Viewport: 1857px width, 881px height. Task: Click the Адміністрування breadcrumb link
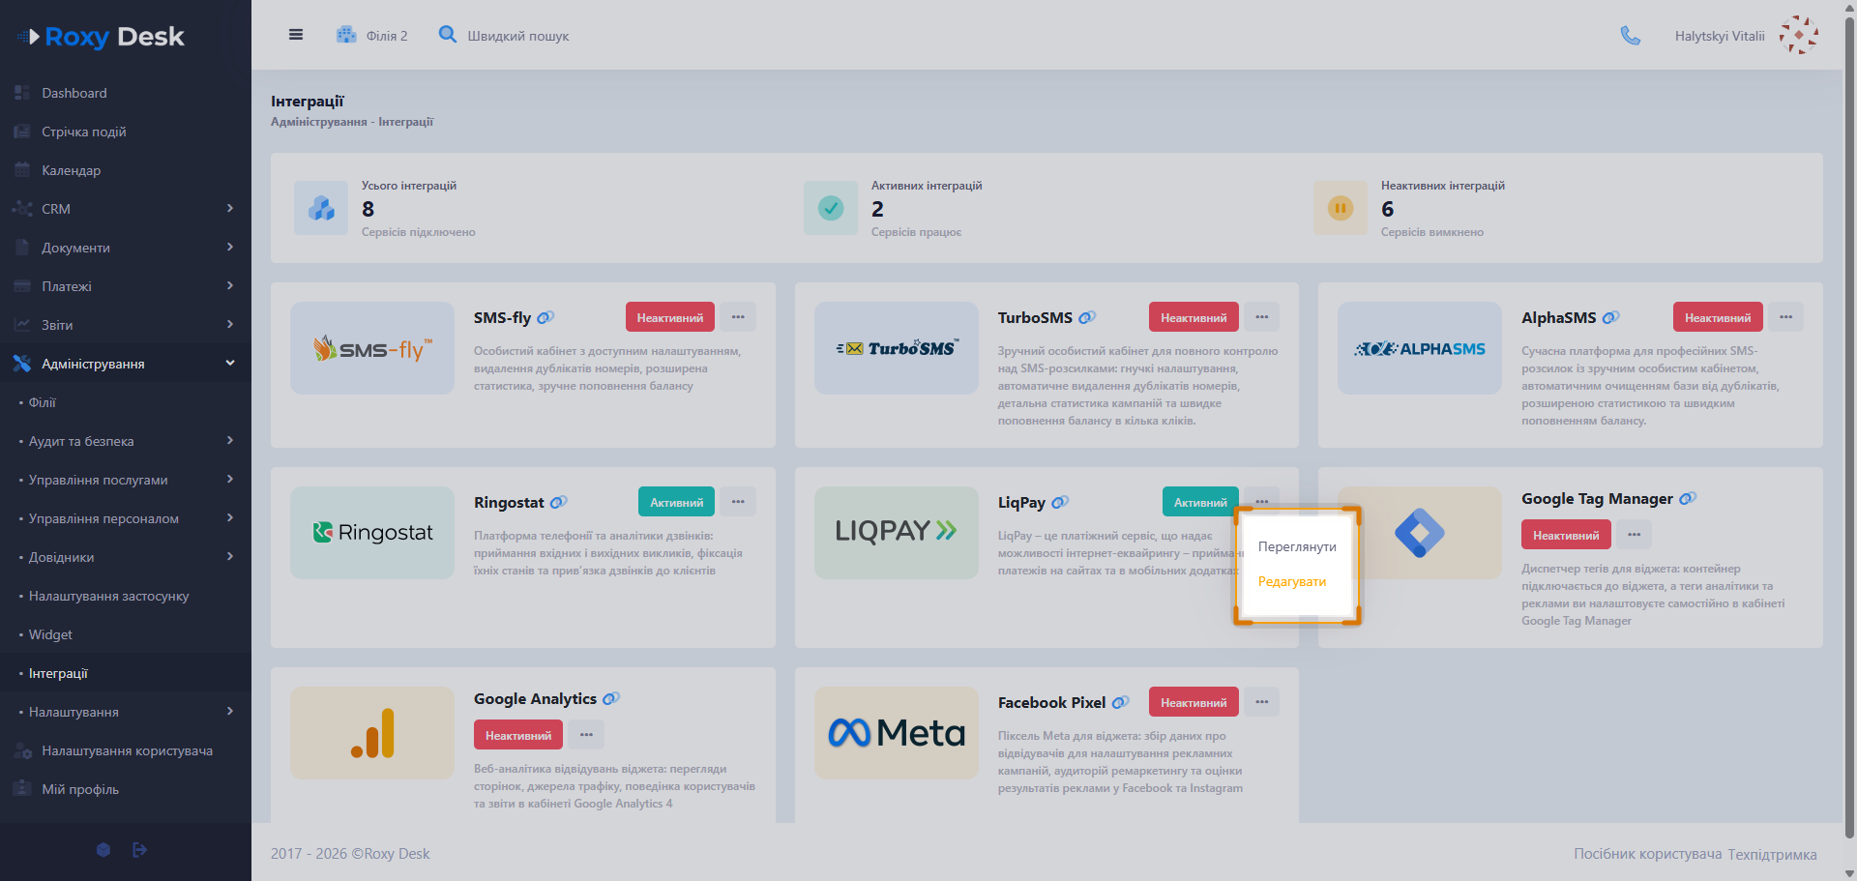(x=319, y=122)
